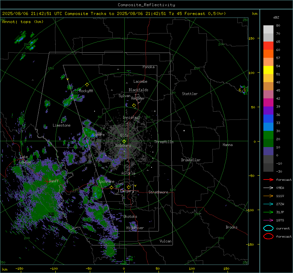Select the bright yellow 54-51 dBZ swatch

click(268, 70)
